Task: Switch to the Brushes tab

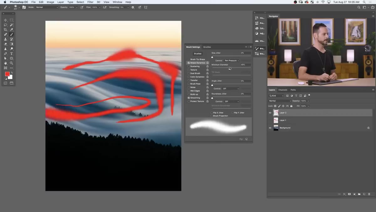Action: 207,47
